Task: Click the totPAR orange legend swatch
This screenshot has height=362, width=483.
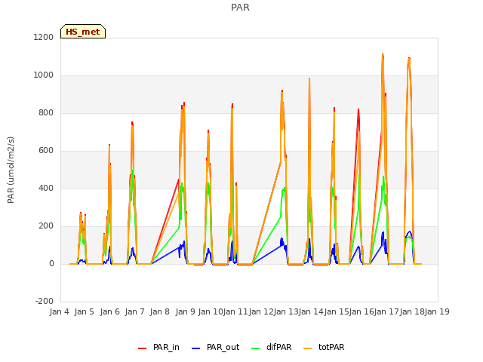Action: pyautogui.click(x=307, y=348)
